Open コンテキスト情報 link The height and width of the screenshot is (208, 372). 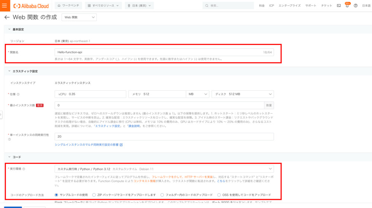click(x=144, y=181)
